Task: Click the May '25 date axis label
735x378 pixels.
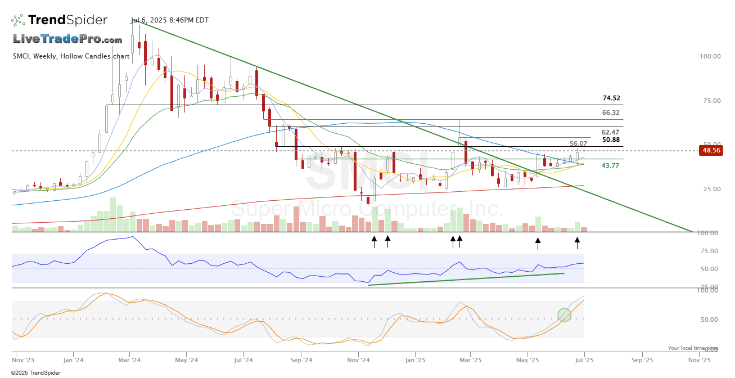Action: (527, 359)
